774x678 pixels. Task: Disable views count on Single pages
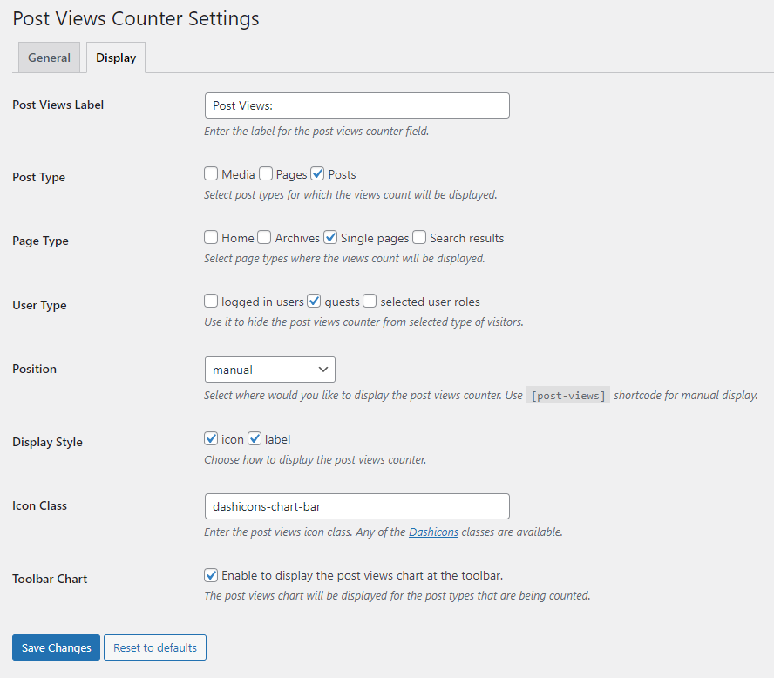pos(330,236)
